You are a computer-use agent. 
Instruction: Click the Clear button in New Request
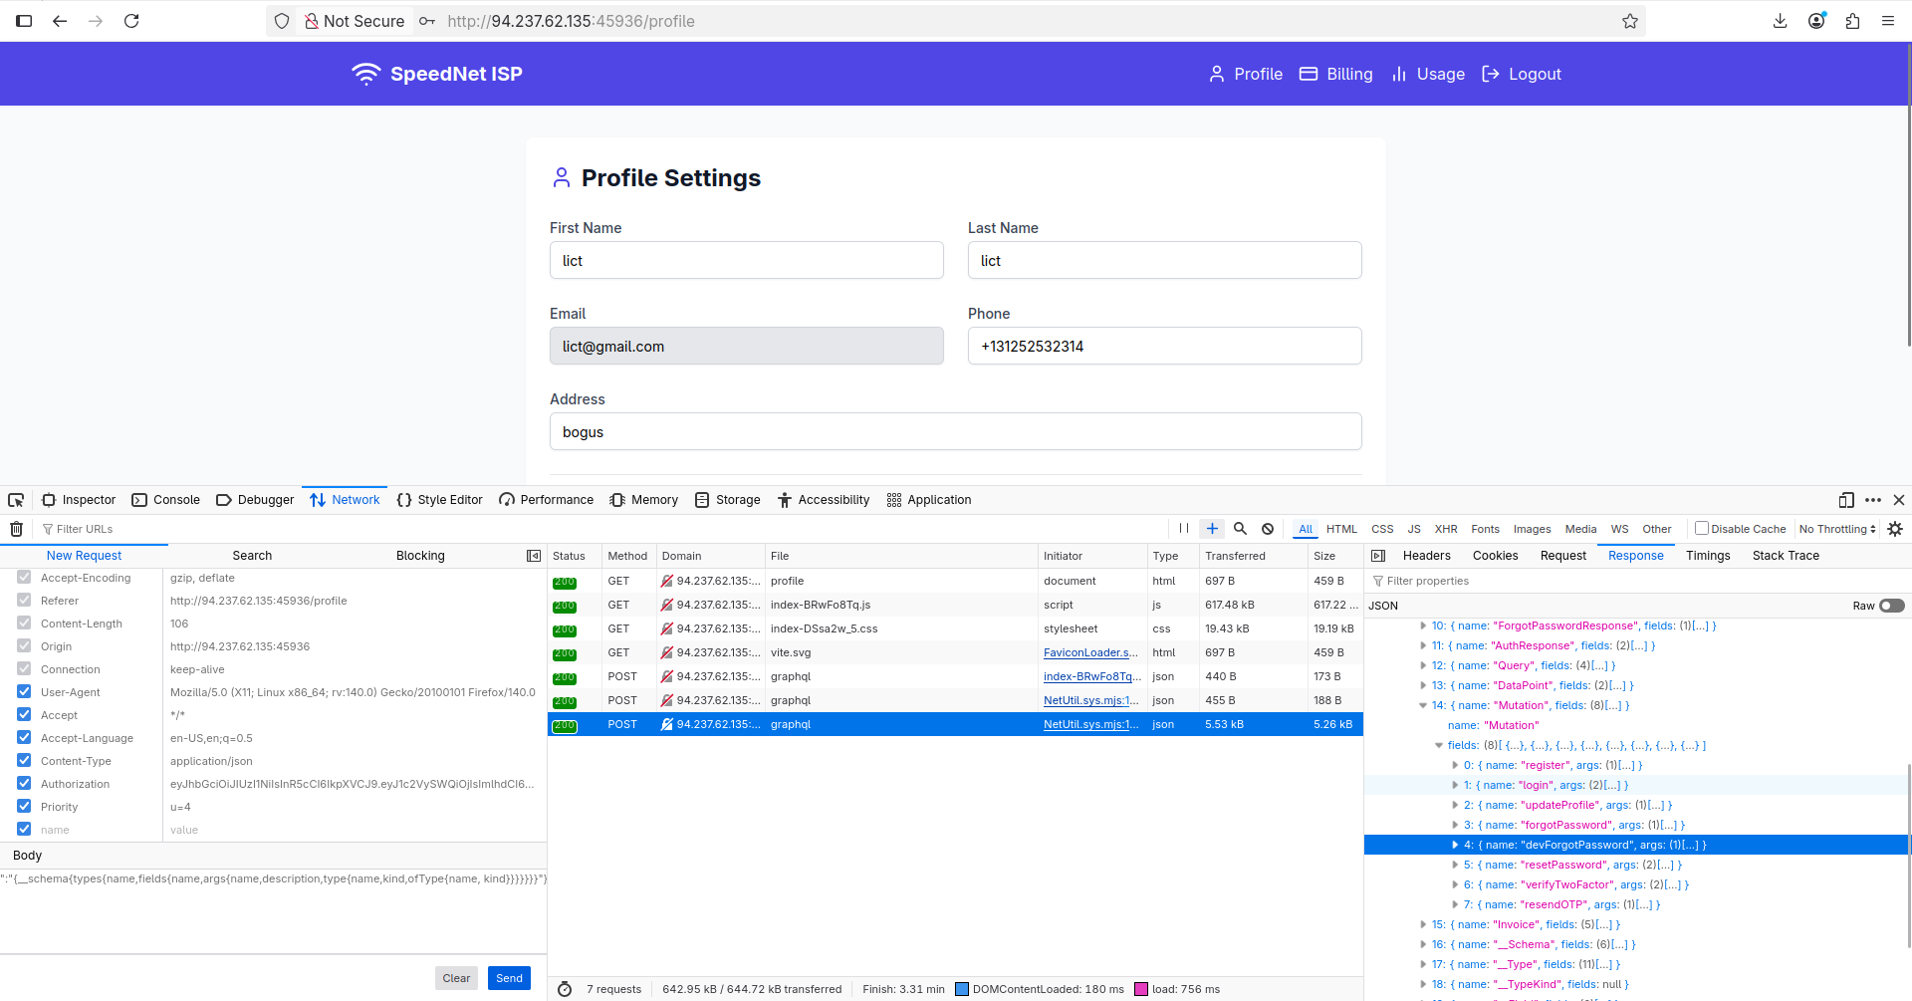(456, 978)
